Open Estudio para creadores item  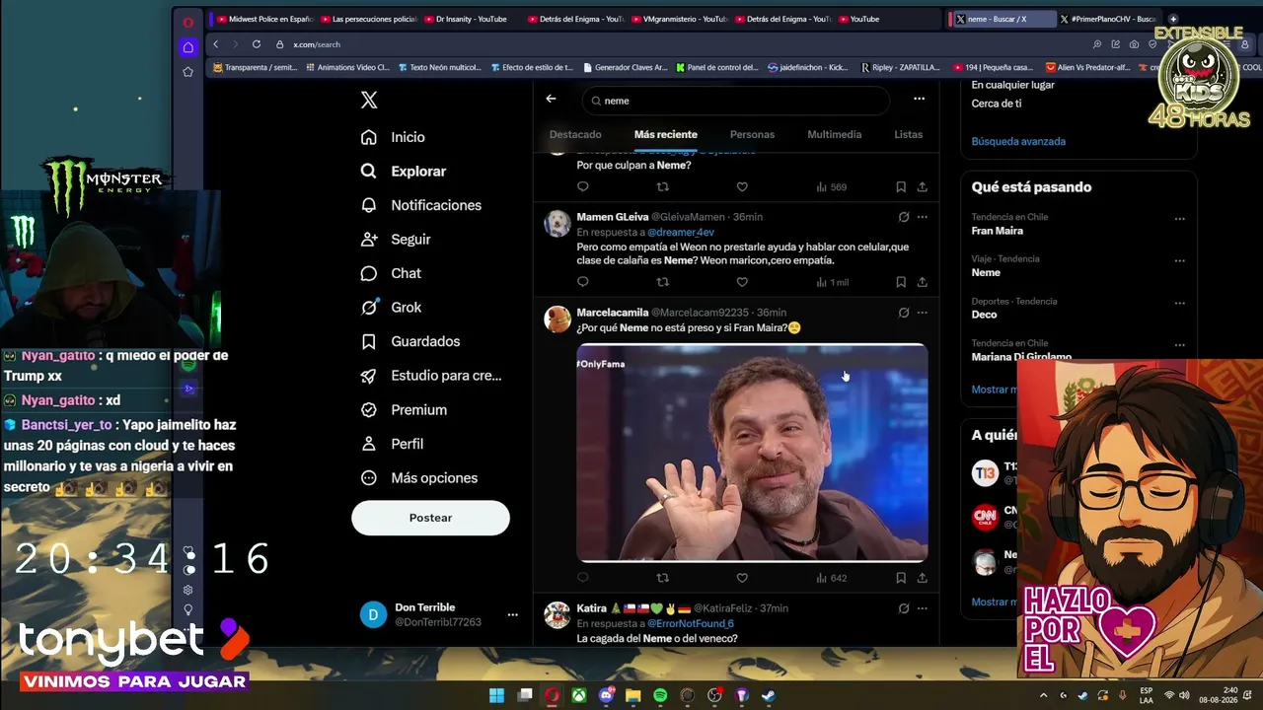pyautogui.click(x=431, y=376)
